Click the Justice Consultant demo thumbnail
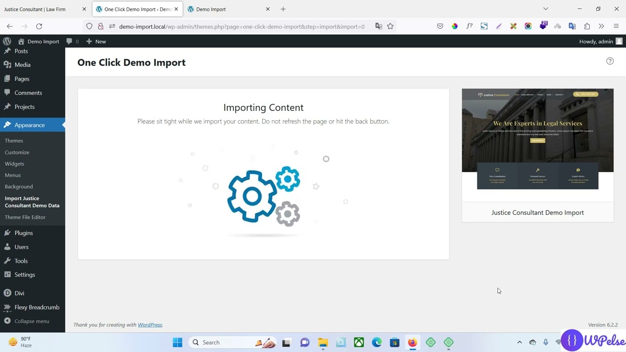Screen dimensions: 626x352 coord(537,145)
